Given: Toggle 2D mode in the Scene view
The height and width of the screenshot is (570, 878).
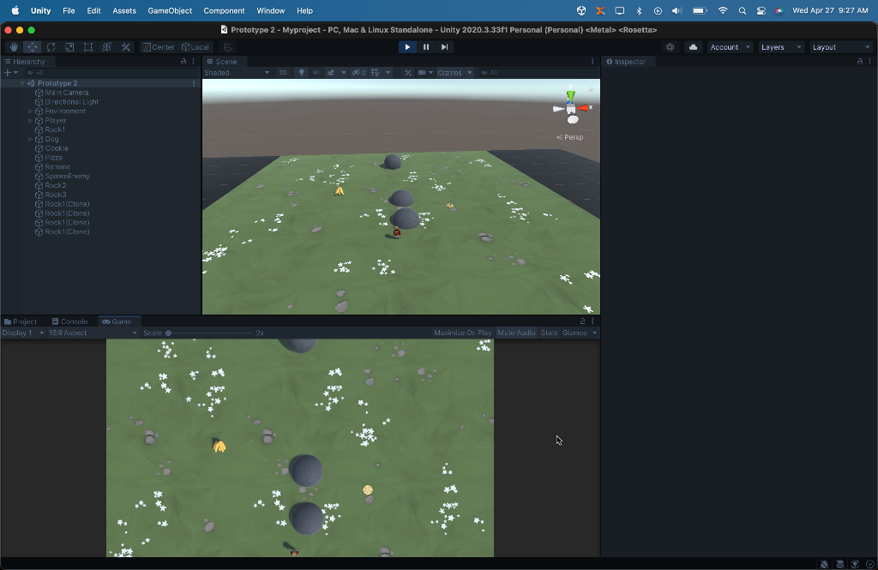Looking at the screenshot, I should [282, 72].
